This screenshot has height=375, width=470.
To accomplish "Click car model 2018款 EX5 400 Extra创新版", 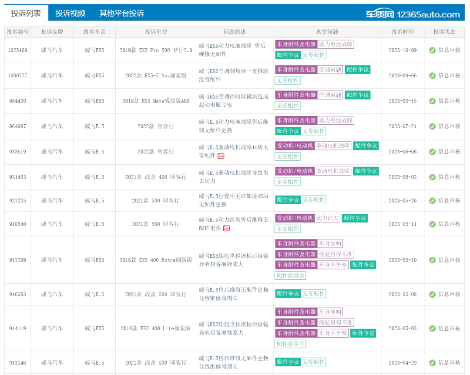I will coord(156,260).
